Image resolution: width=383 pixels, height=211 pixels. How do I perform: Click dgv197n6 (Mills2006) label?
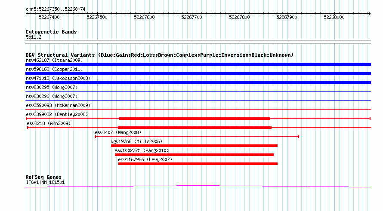click(x=136, y=141)
